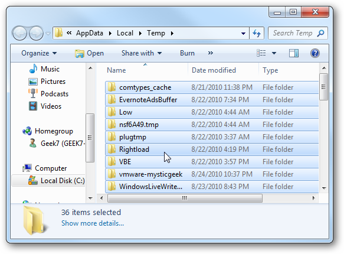Open the view options dropdown arrow
This screenshot has height=254, width=344.
274,53
